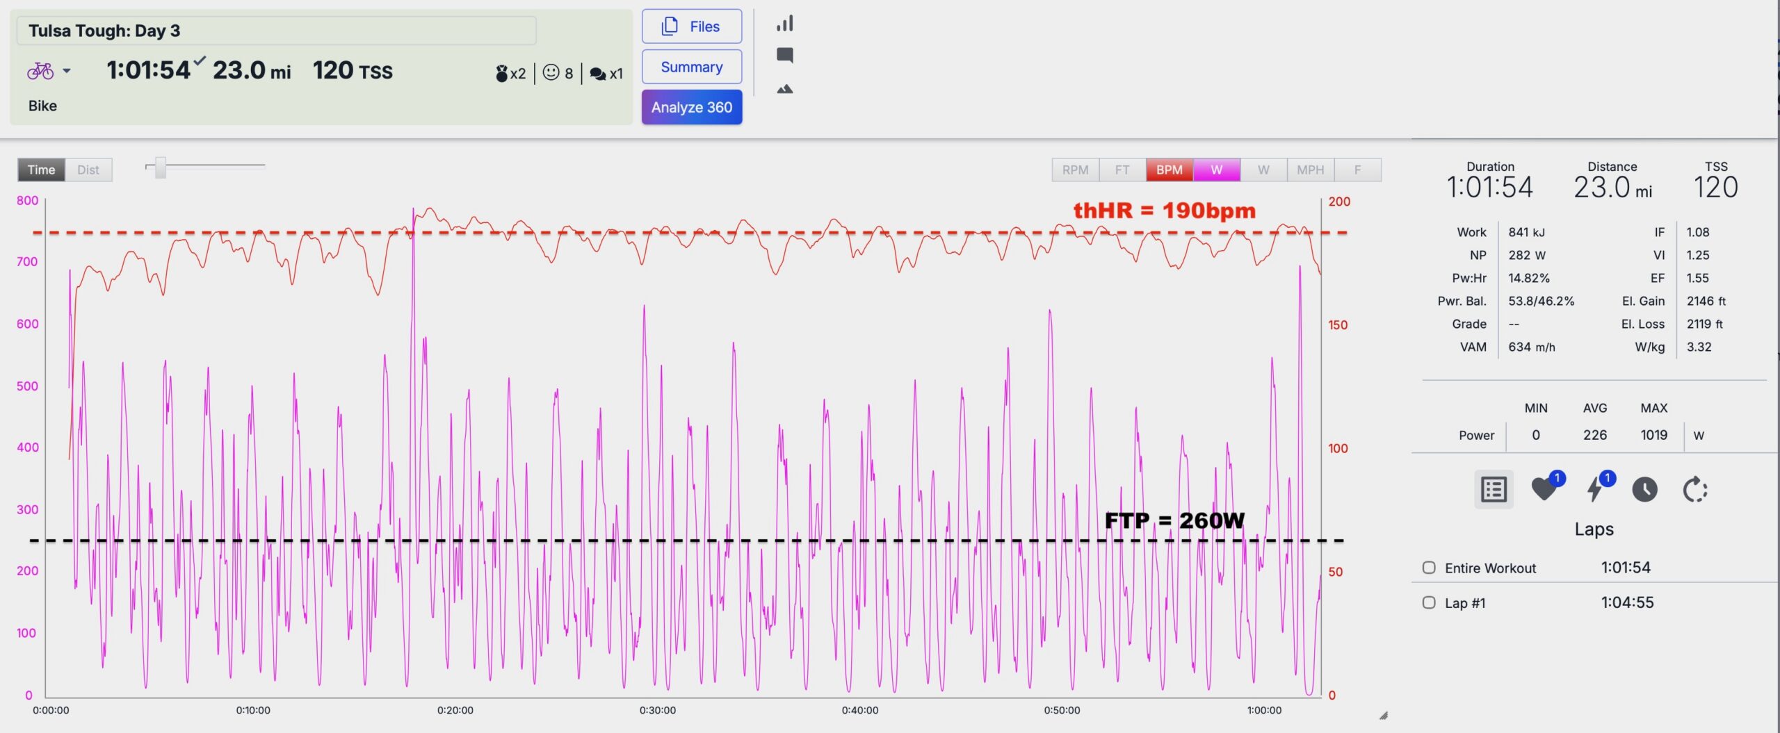This screenshot has width=1780, height=733.
Task: Click the El. Gain value 2146 ft
Action: [x=1706, y=301]
